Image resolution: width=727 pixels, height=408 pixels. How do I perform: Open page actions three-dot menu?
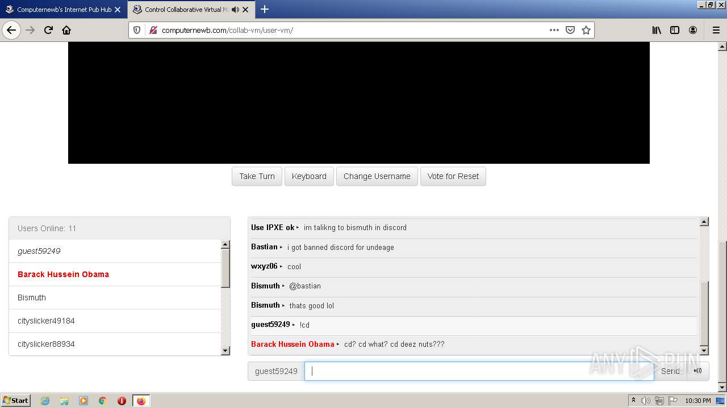pyautogui.click(x=554, y=30)
